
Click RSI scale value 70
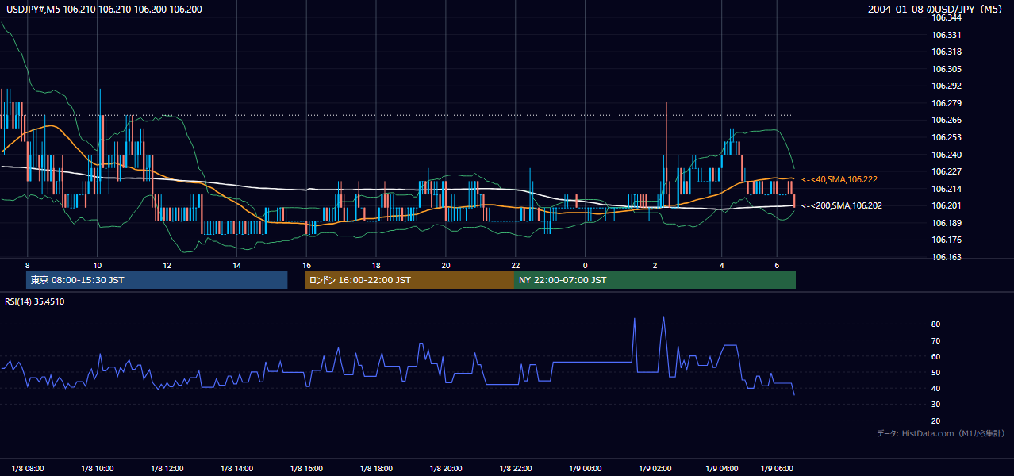point(936,340)
